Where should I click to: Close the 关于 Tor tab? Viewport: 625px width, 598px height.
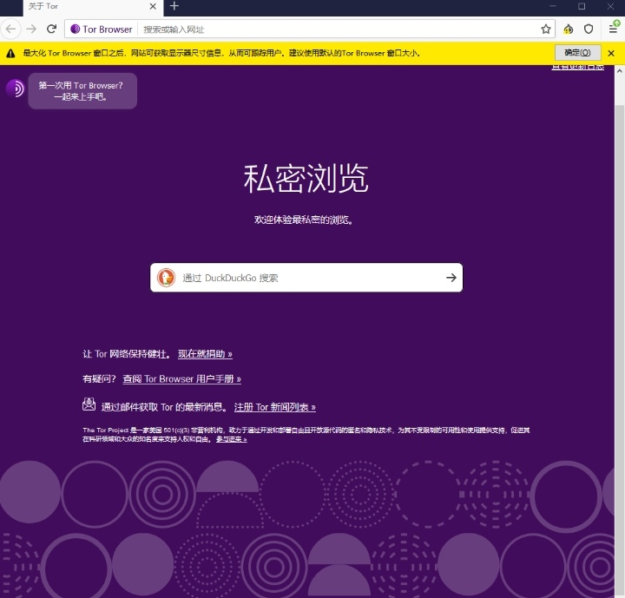(153, 6)
